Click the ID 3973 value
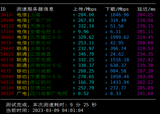 [6, 43]
